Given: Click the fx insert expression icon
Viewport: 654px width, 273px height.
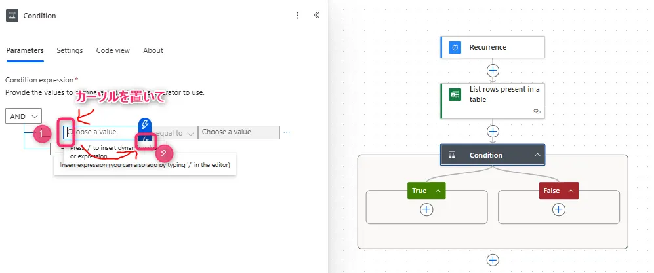Looking at the screenshot, I should point(146,139).
